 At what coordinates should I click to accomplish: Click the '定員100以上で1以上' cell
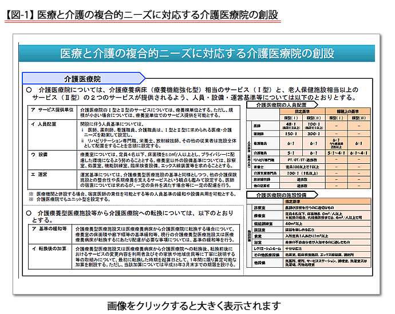(302, 167)
